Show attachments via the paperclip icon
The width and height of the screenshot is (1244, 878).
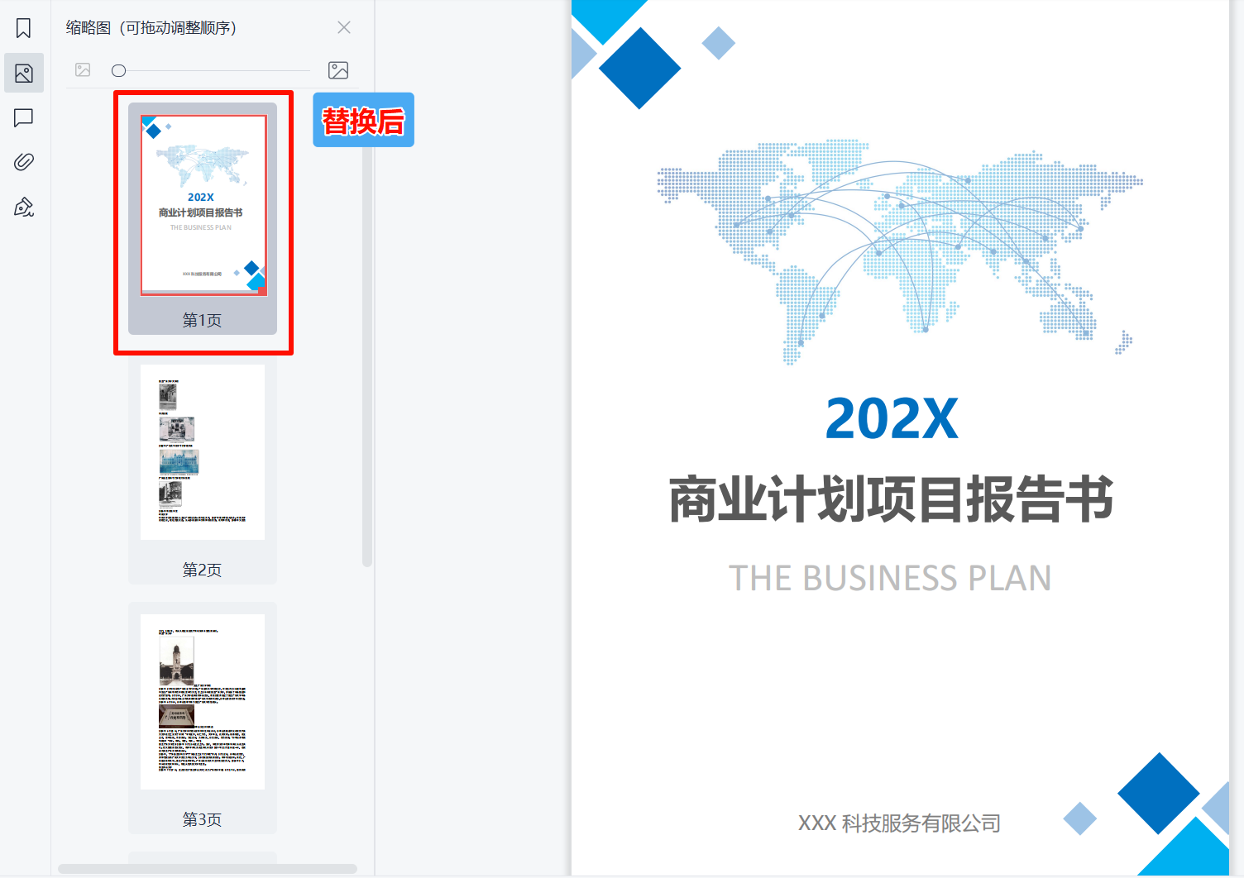(24, 162)
